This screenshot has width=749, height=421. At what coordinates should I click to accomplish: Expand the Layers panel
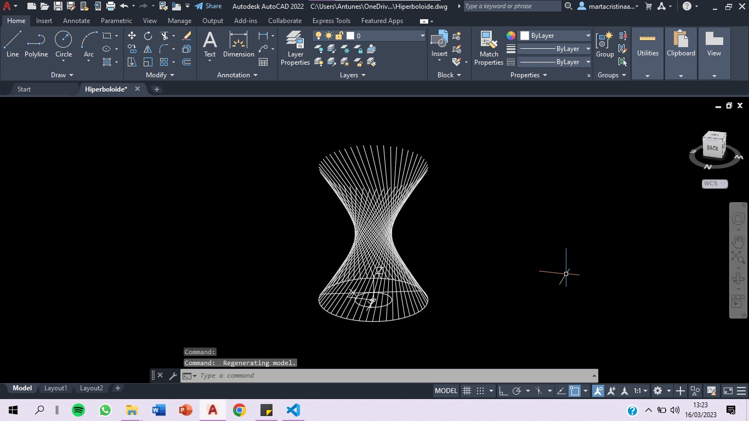[x=353, y=75]
